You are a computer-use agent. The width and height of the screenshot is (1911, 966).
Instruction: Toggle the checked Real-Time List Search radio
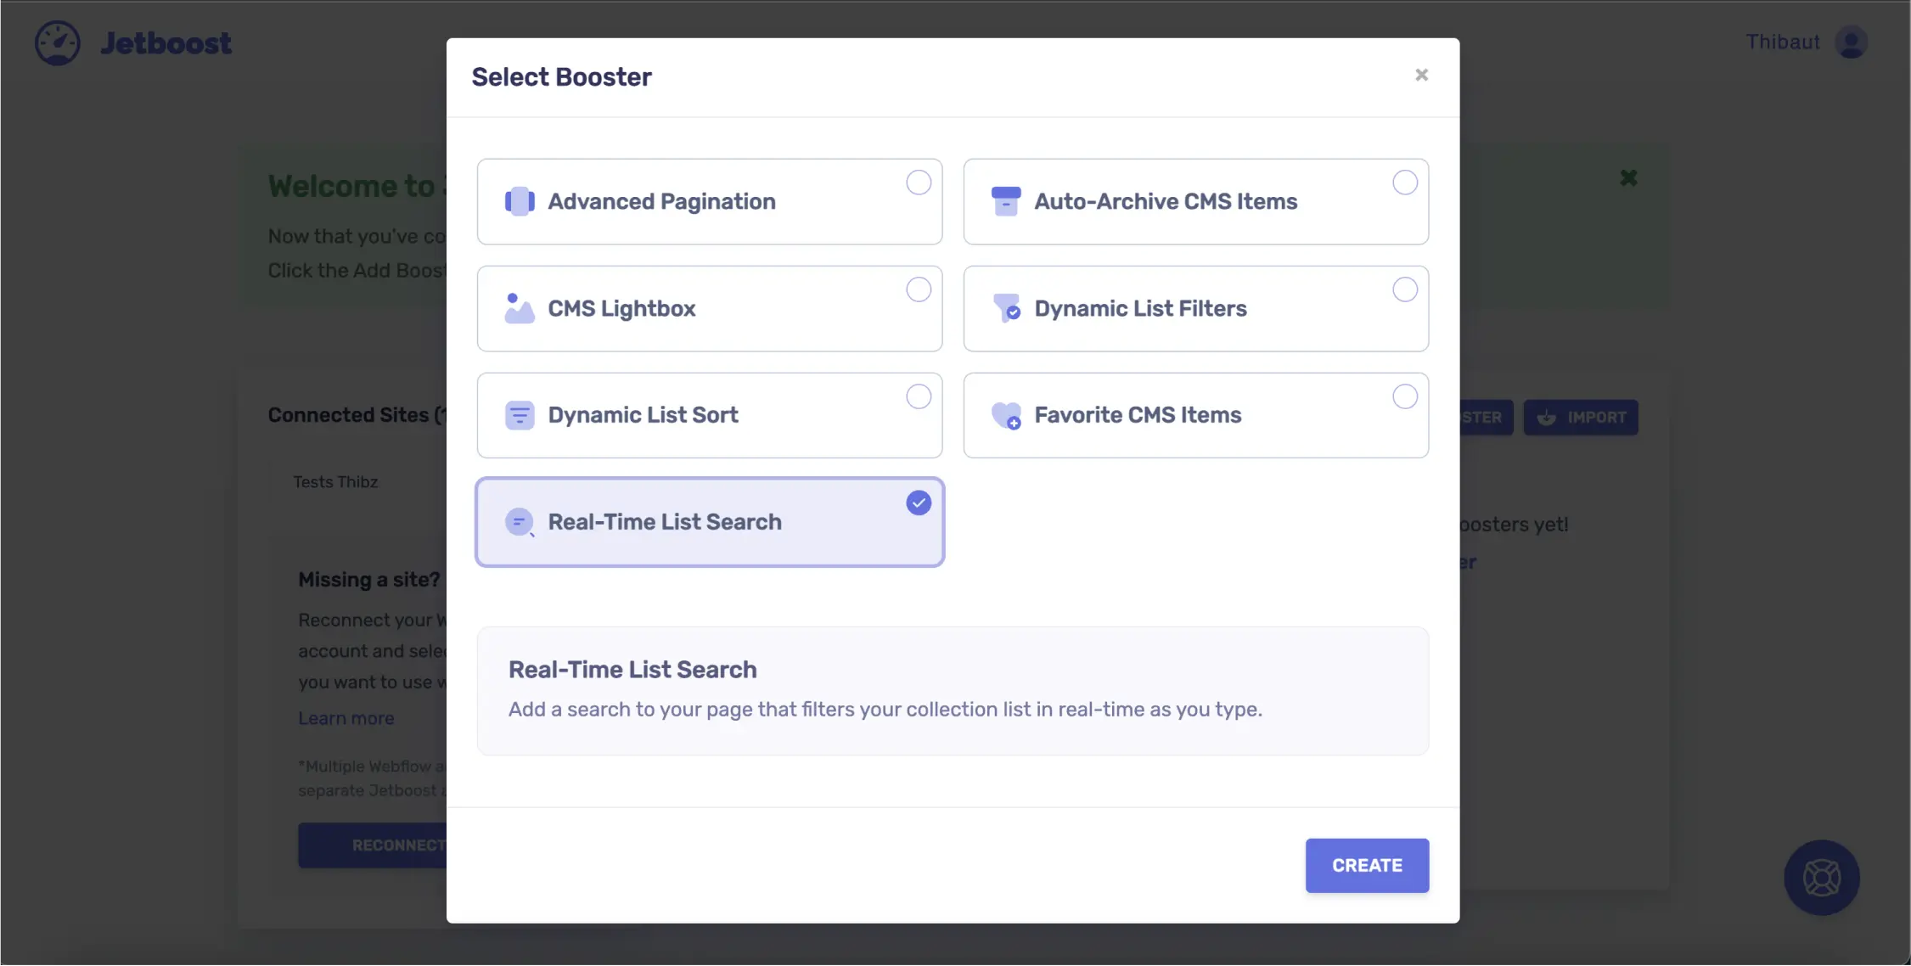[x=919, y=503]
